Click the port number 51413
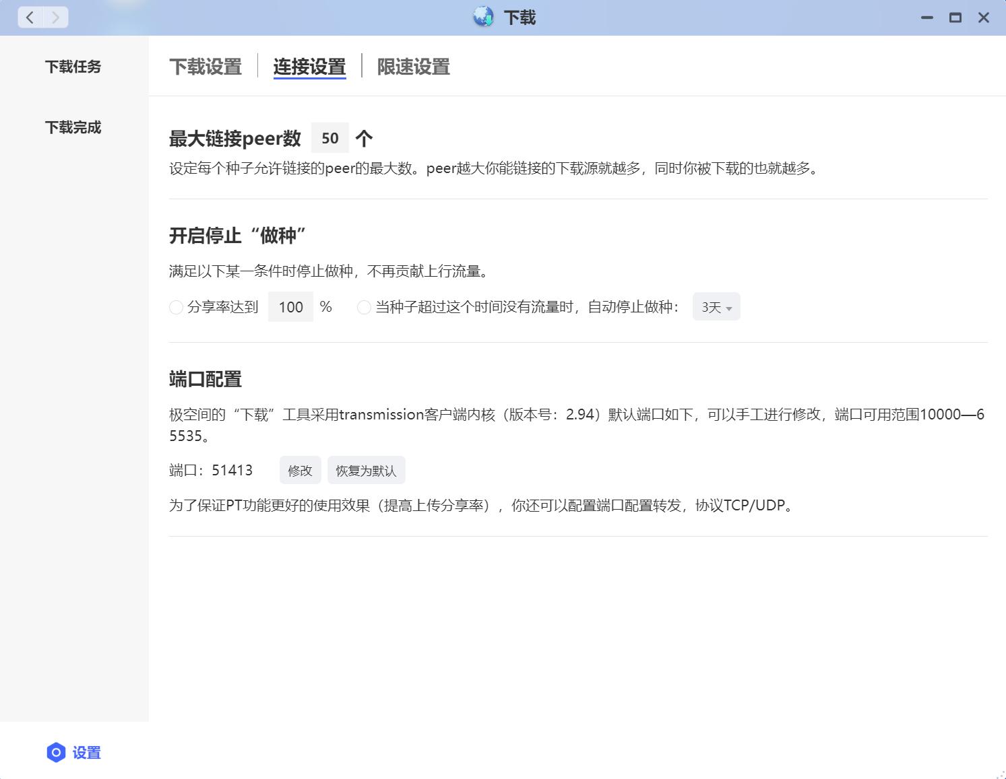Viewport: 1006px width, 779px height. [232, 470]
